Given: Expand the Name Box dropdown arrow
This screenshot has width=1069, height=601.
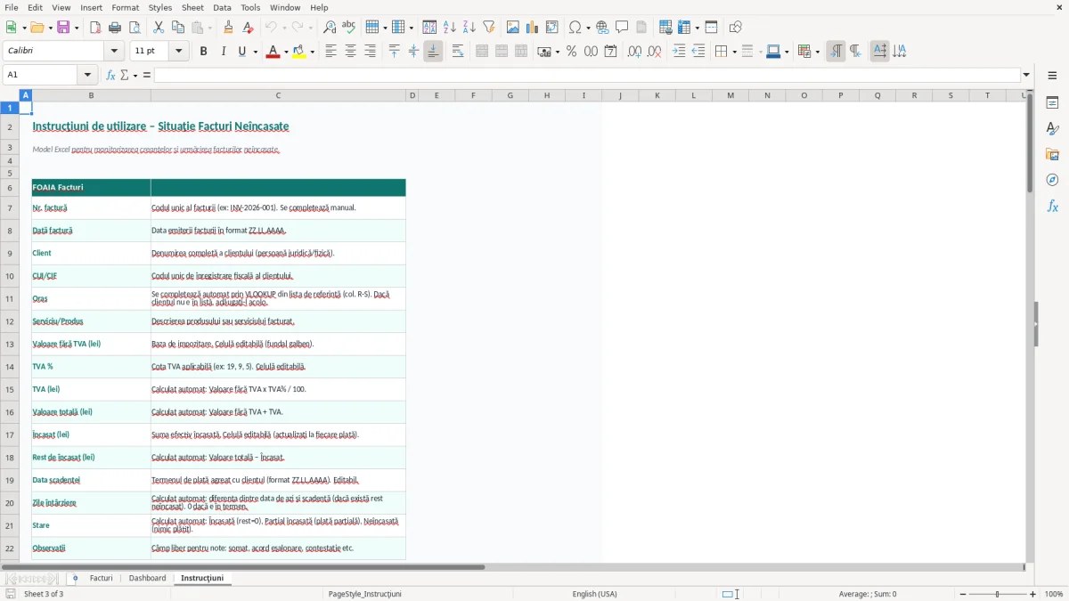Looking at the screenshot, I should tap(87, 75).
